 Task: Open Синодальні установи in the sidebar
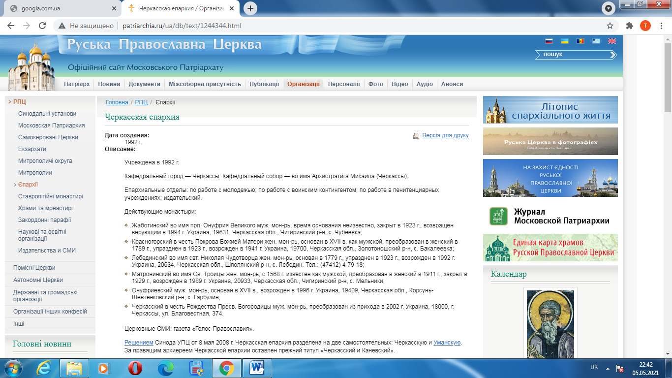coord(47,114)
